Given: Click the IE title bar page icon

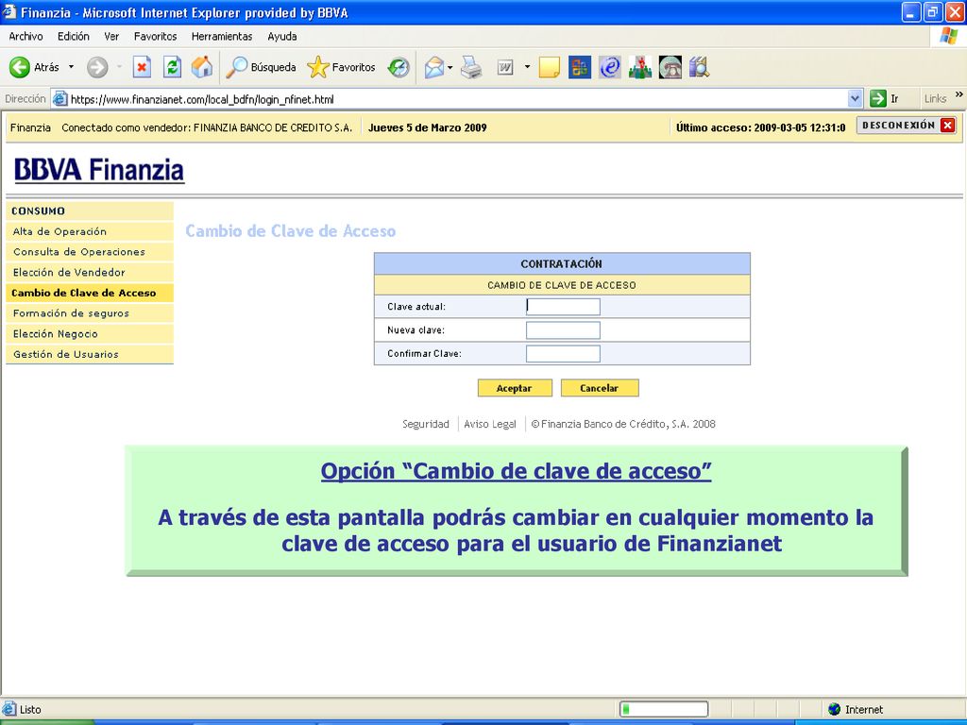Looking at the screenshot, I should click(9, 11).
